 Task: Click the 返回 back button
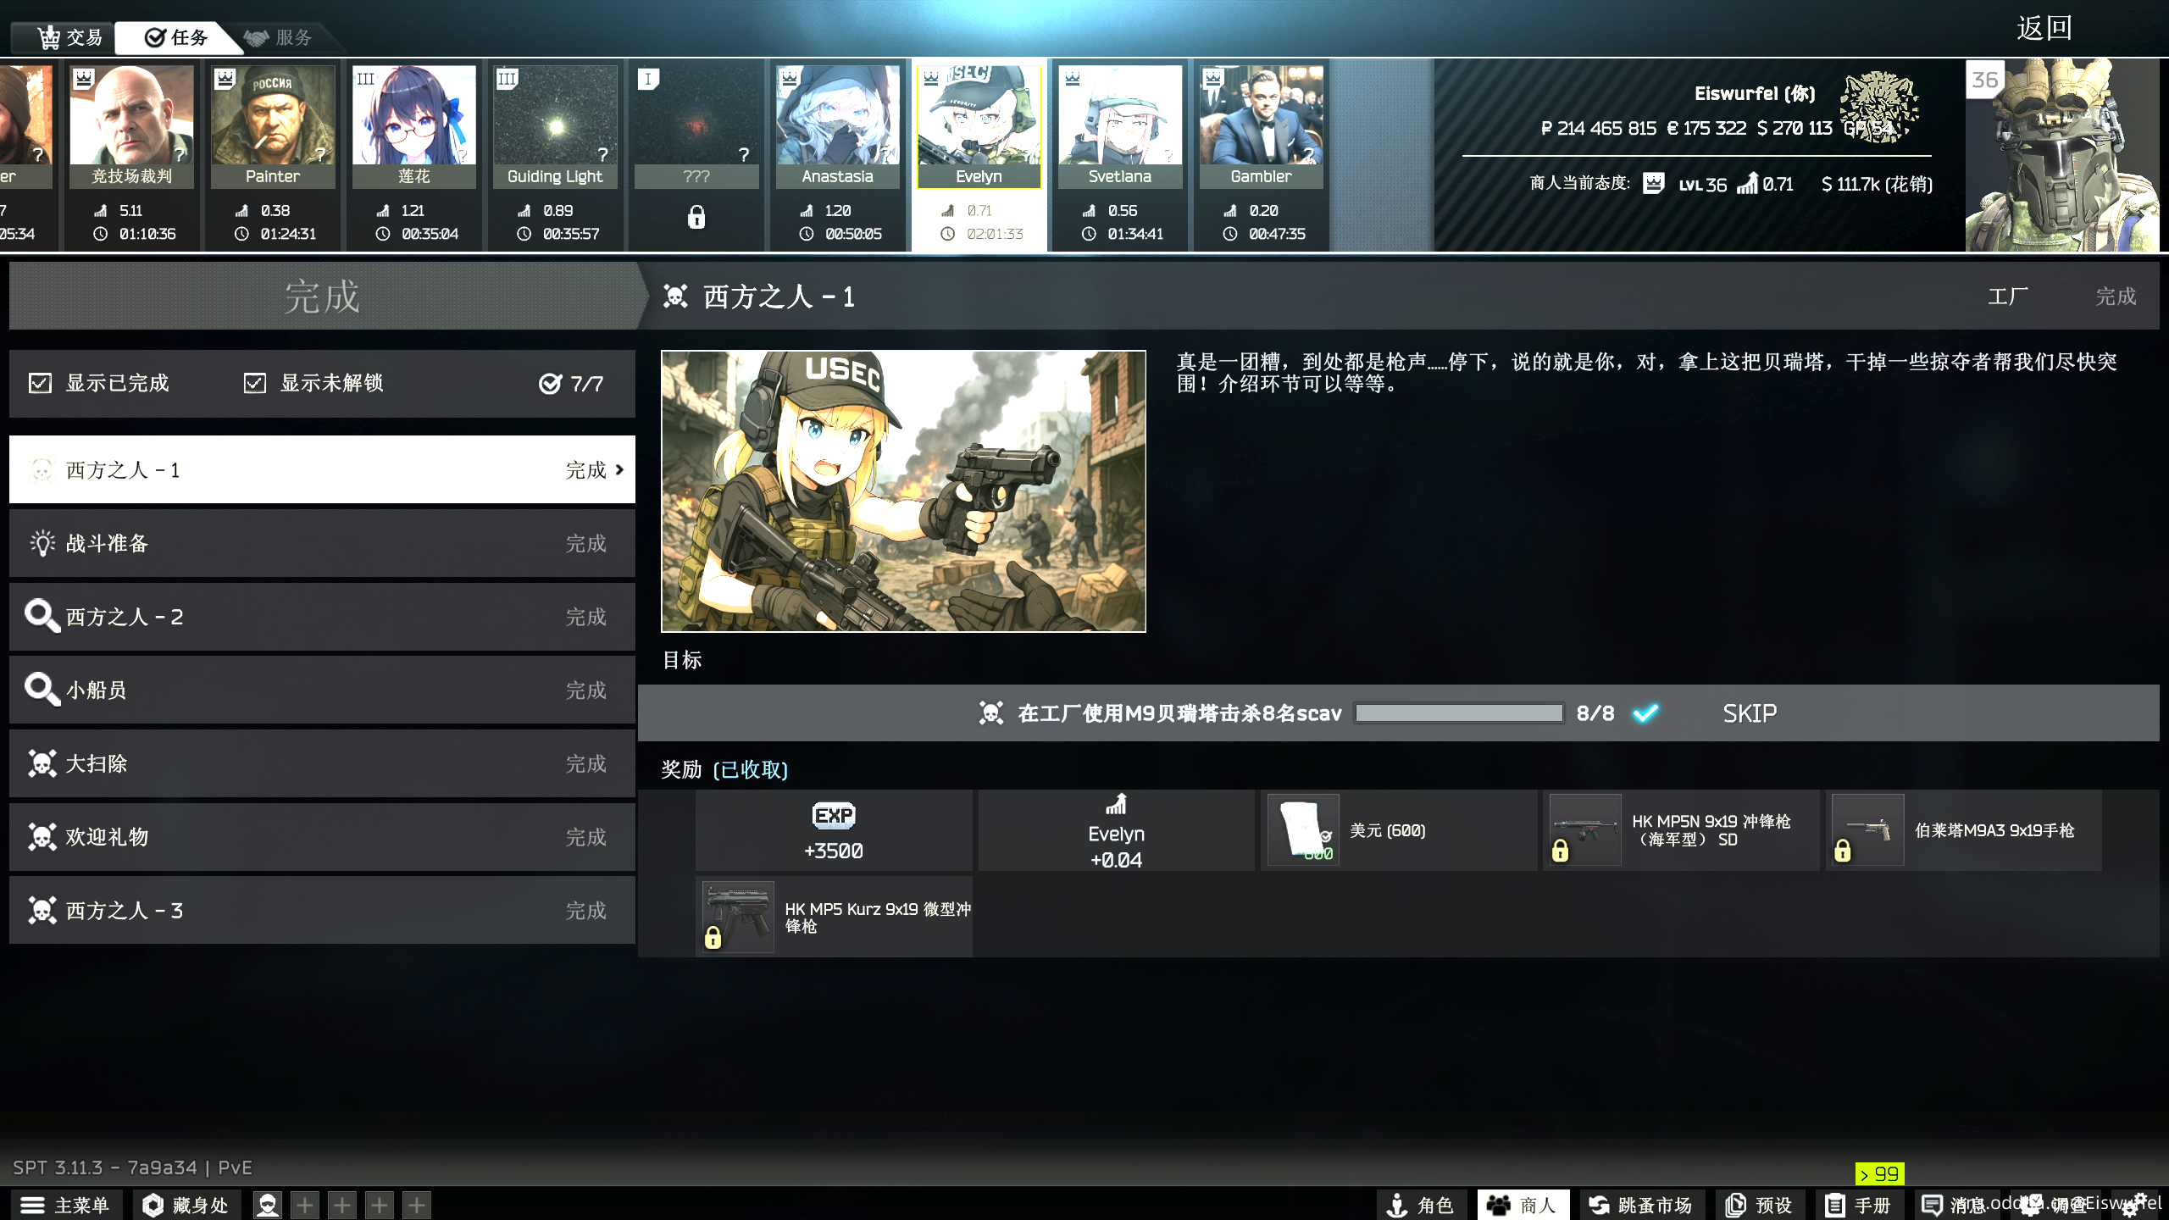[x=2044, y=27]
